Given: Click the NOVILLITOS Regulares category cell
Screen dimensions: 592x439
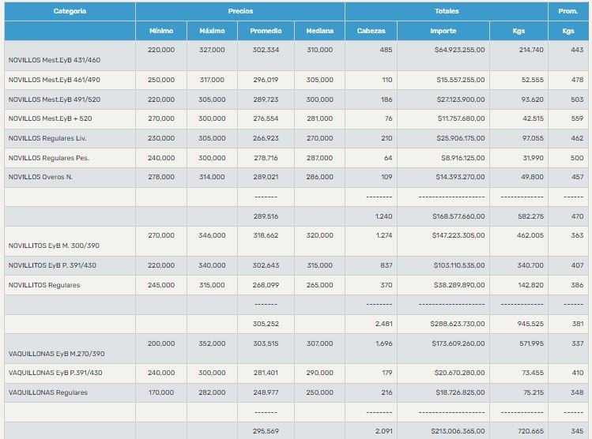Looking at the screenshot, I should 44,285.
